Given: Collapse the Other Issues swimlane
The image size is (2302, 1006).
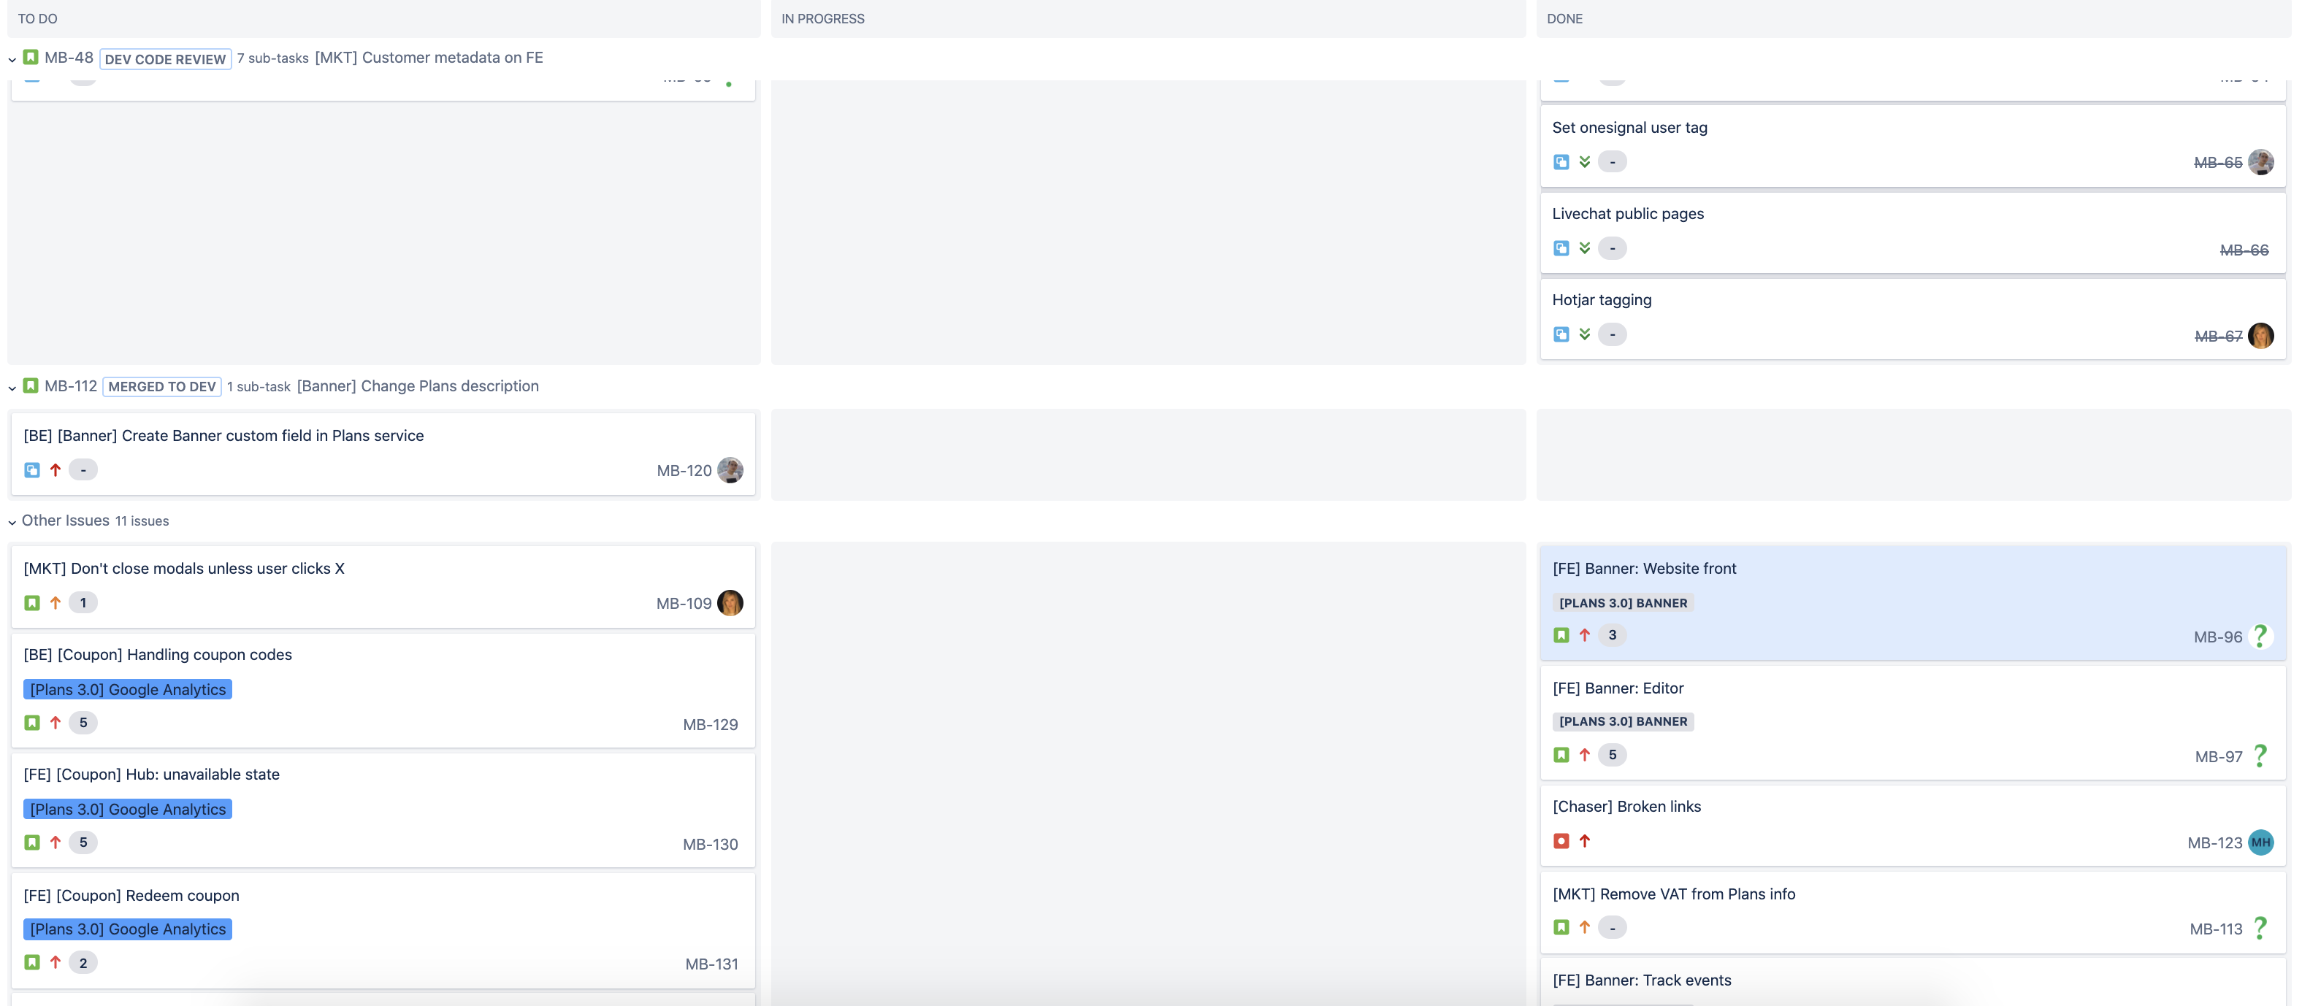Looking at the screenshot, I should click(12, 522).
